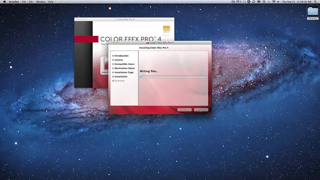The image size is (320, 180).
Task: Click the date and time clock
Action: 297,2
